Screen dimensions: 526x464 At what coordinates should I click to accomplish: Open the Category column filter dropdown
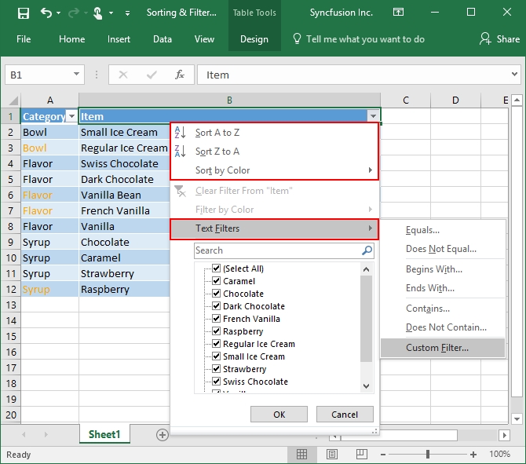tap(71, 116)
